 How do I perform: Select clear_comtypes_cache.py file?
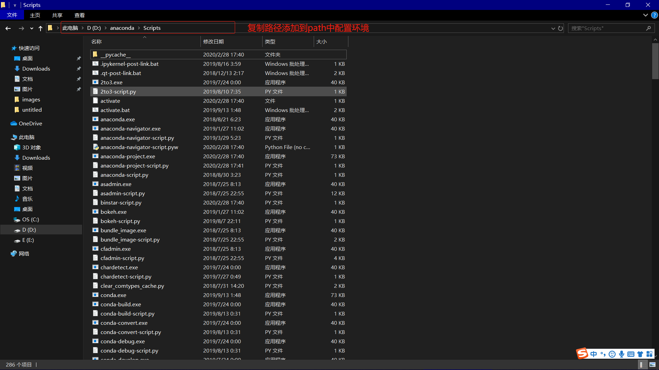click(x=218, y=286)
